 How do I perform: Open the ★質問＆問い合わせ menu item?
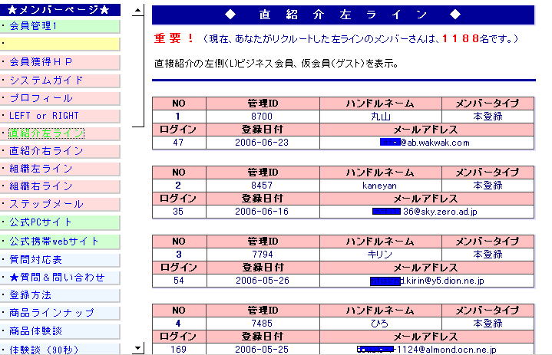pyautogui.click(x=57, y=278)
